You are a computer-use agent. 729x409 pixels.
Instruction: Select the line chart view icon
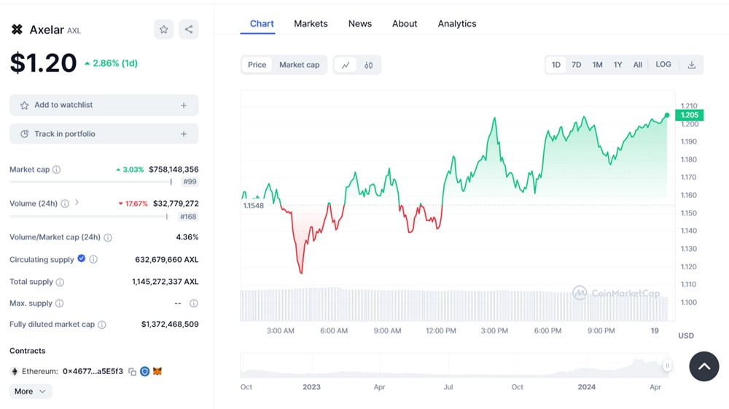click(346, 65)
